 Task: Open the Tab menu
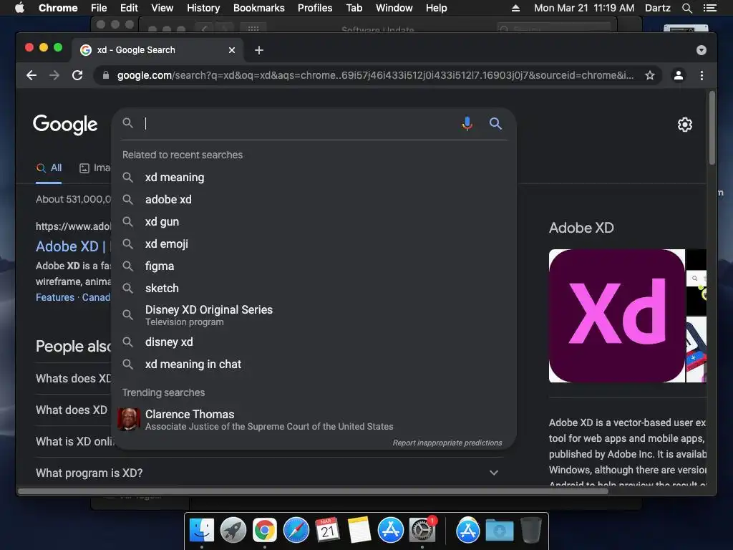point(354,8)
